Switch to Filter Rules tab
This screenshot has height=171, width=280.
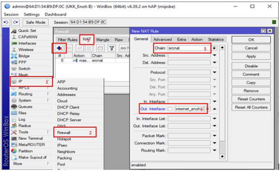click(x=67, y=40)
